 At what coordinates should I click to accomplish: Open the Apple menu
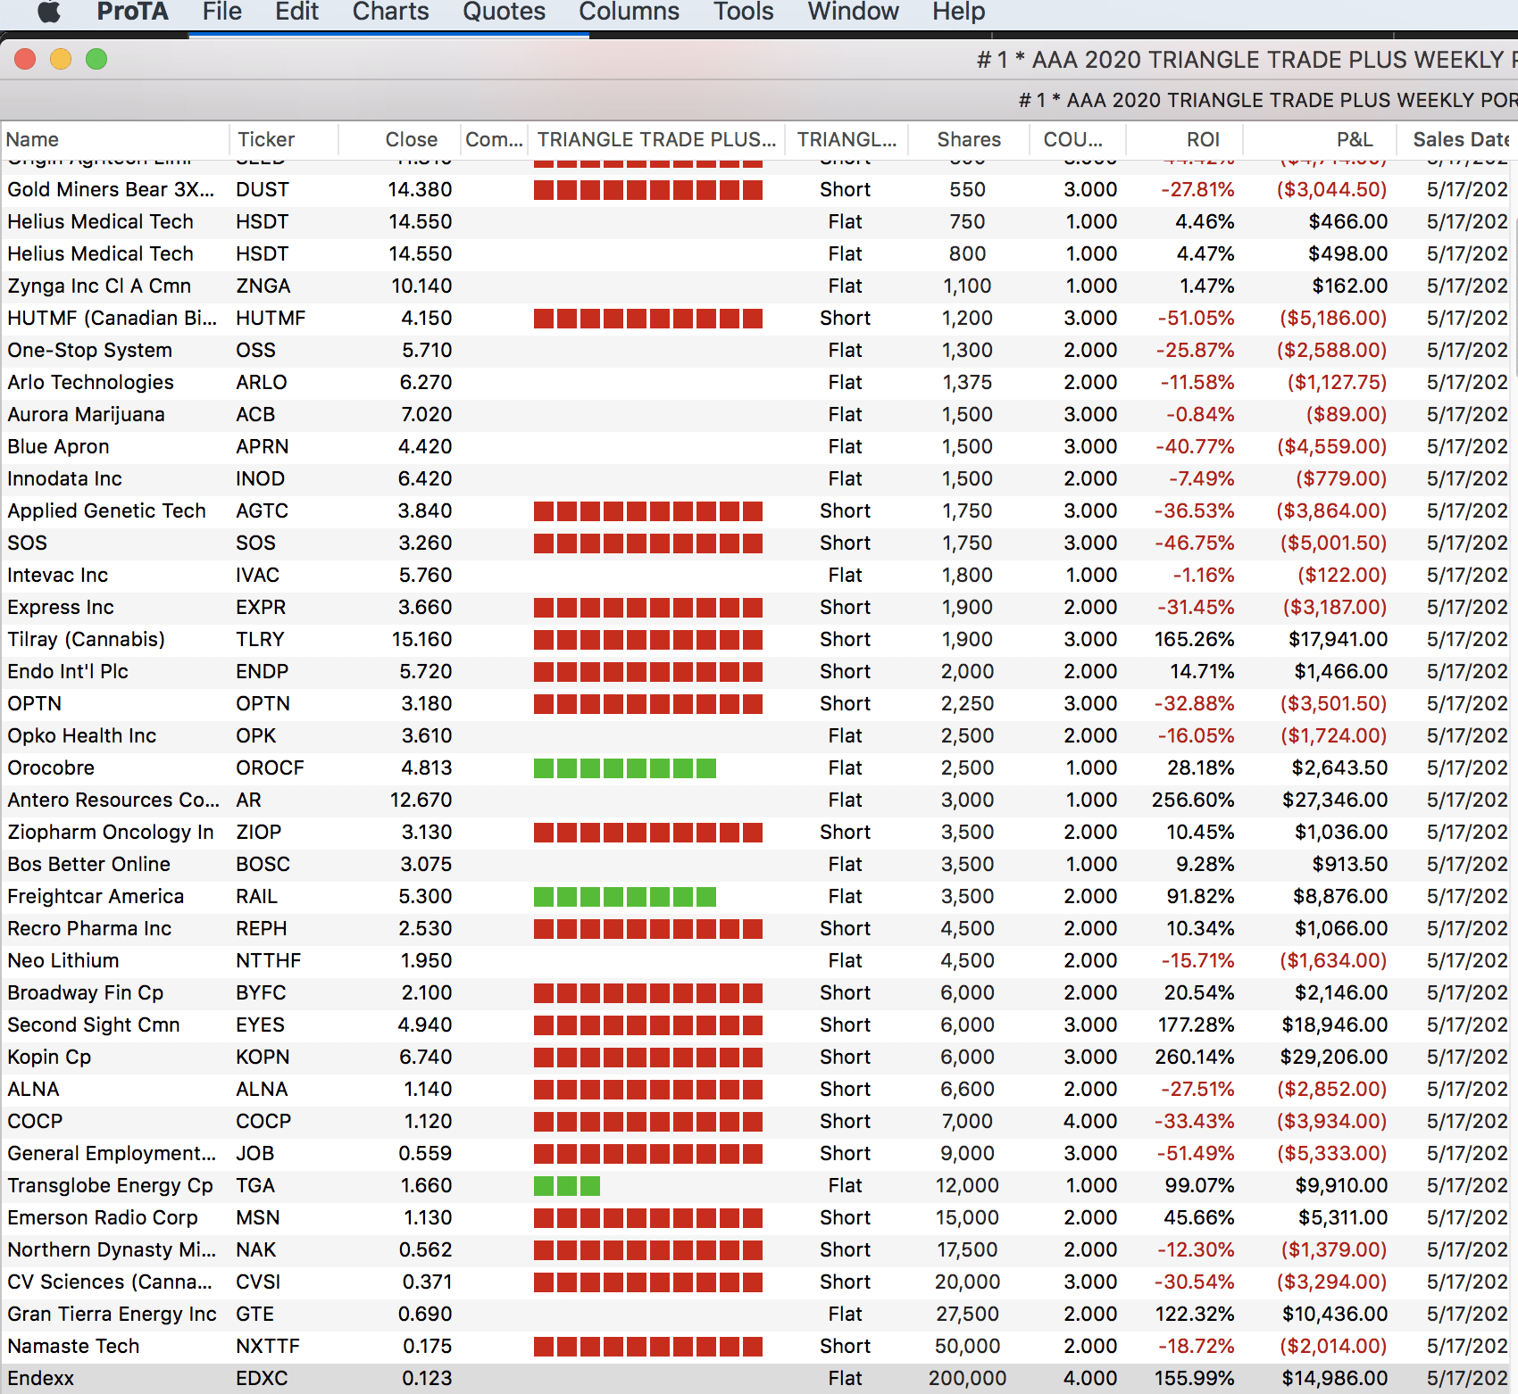click(x=49, y=12)
